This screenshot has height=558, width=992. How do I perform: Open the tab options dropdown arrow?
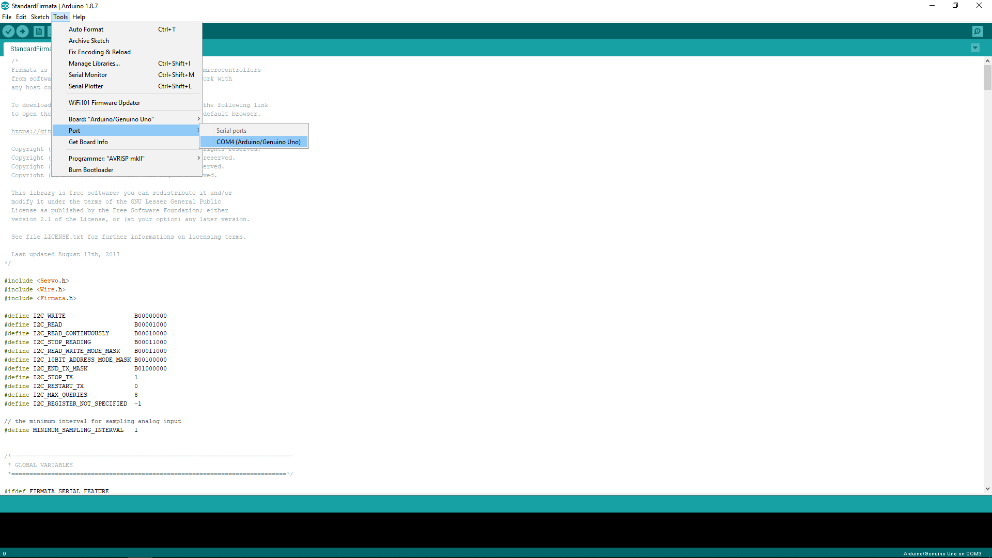point(975,48)
